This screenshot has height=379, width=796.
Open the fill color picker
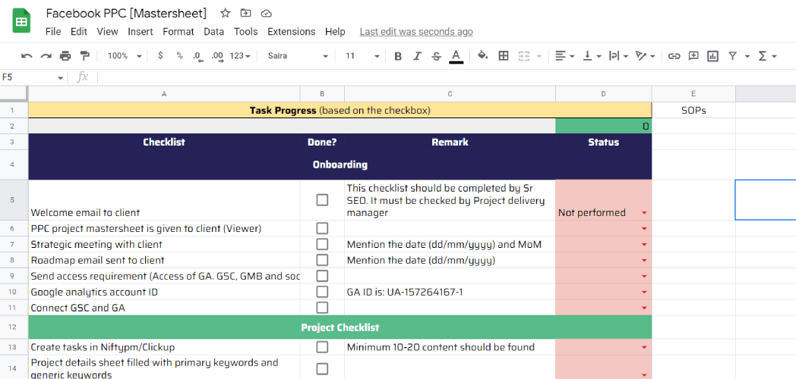(483, 56)
